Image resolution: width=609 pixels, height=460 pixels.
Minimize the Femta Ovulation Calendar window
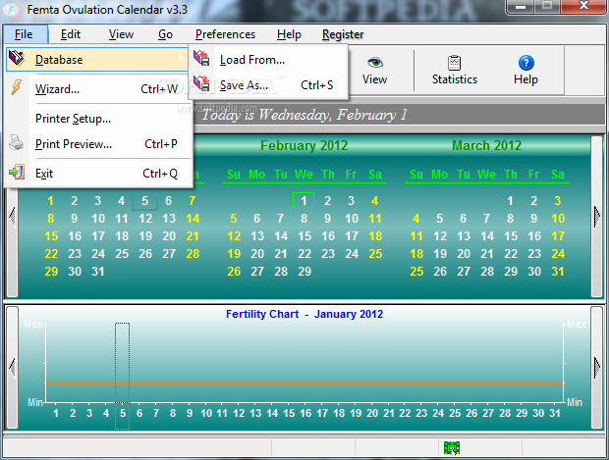pyautogui.click(x=521, y=6)
